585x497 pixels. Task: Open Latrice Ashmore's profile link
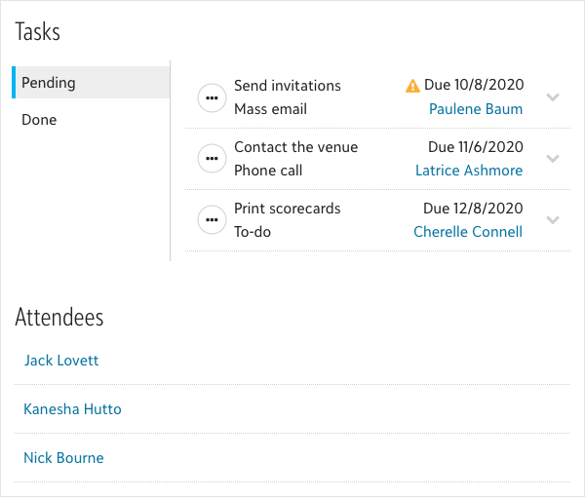pos(469,171)
